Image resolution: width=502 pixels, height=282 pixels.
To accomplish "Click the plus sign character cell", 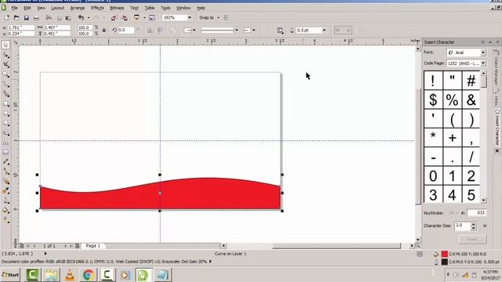I will pos(452,138).
